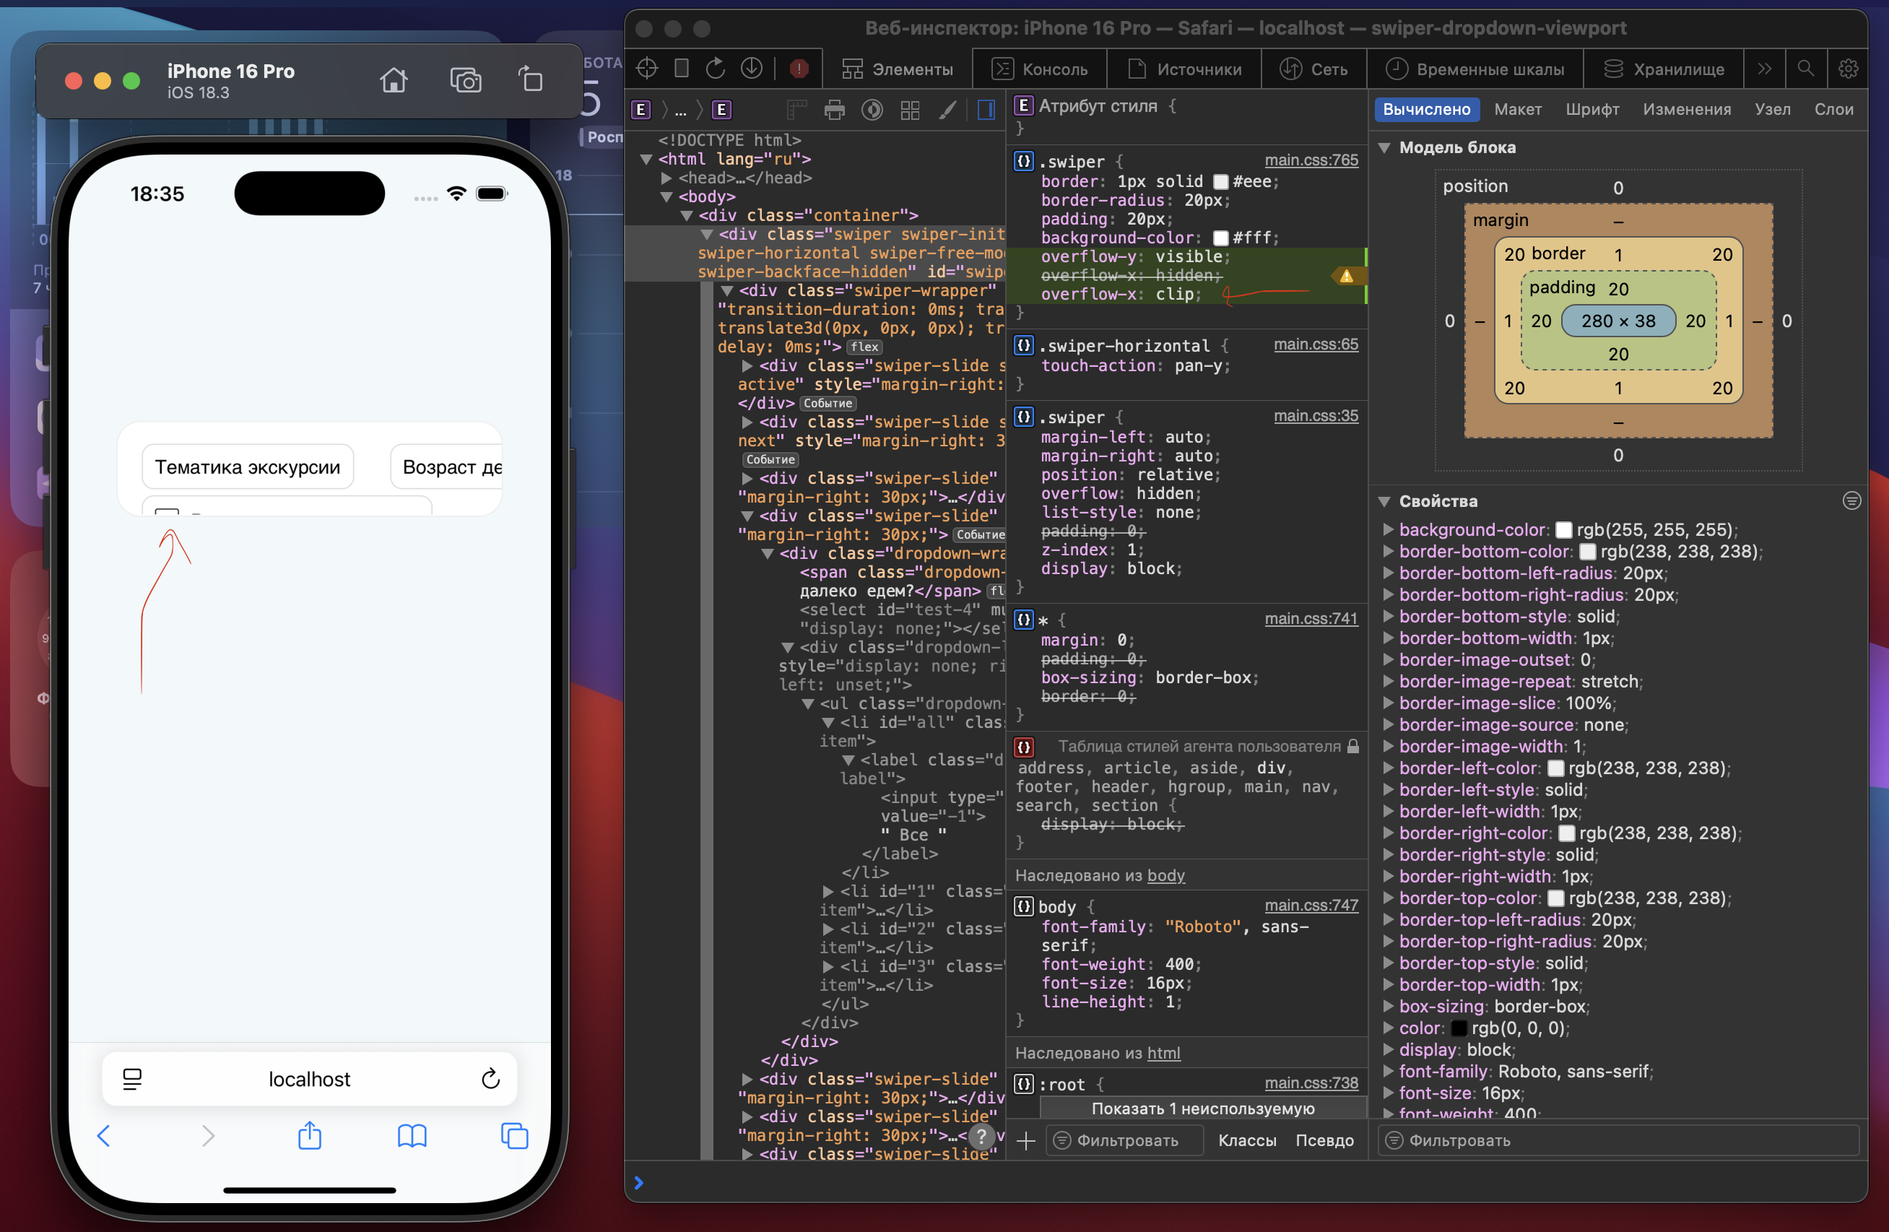Viewport: 1889px width, 1232px height.
Task: Click the paint flashing brush icon
Action: coord(947,110)
